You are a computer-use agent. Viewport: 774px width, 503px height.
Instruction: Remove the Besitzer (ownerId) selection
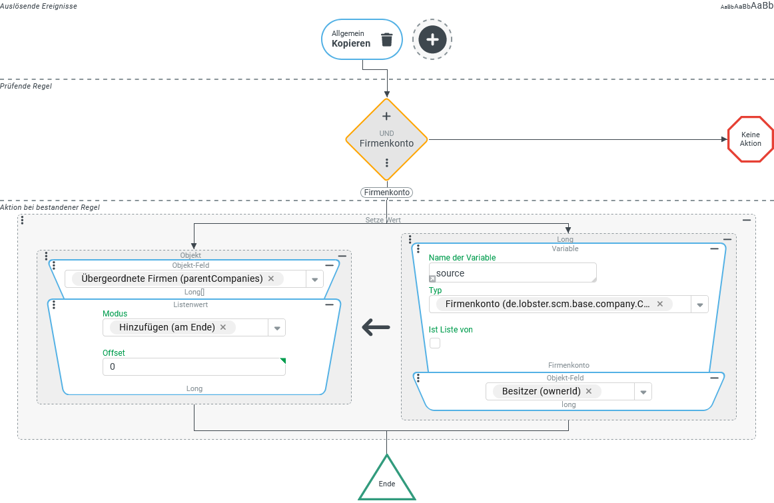pos(589,392)
